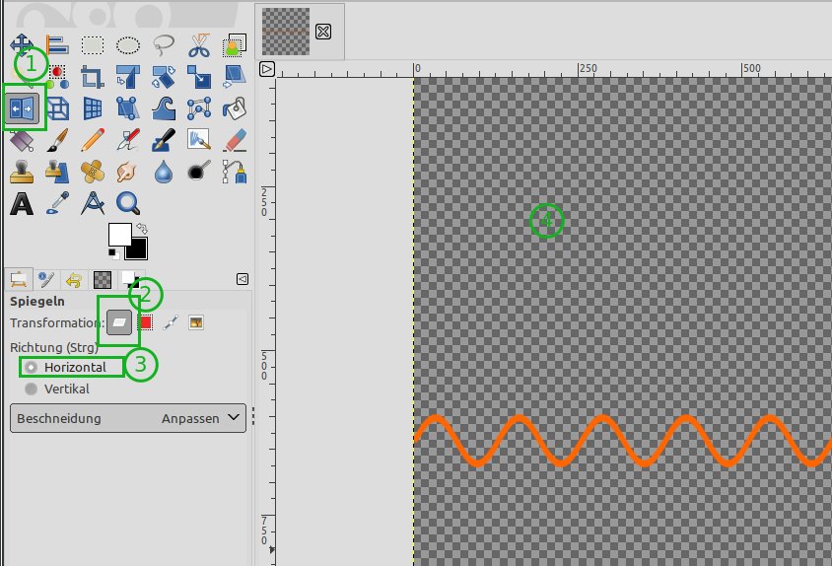Select the Smudge finger tool
Viewport: 832px width, 566px height.
click(x=128, y=172)
